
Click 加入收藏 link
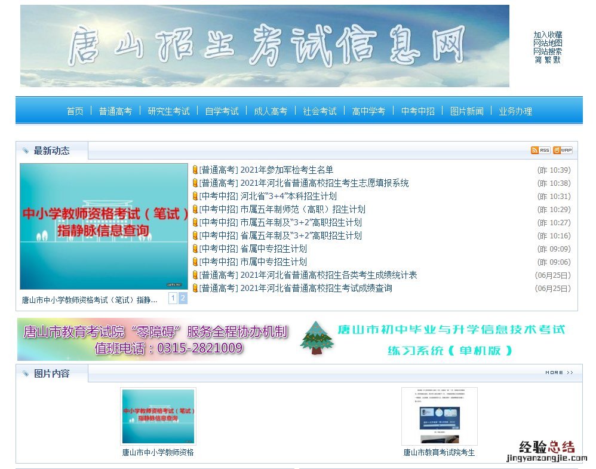(x=548, y=35)
